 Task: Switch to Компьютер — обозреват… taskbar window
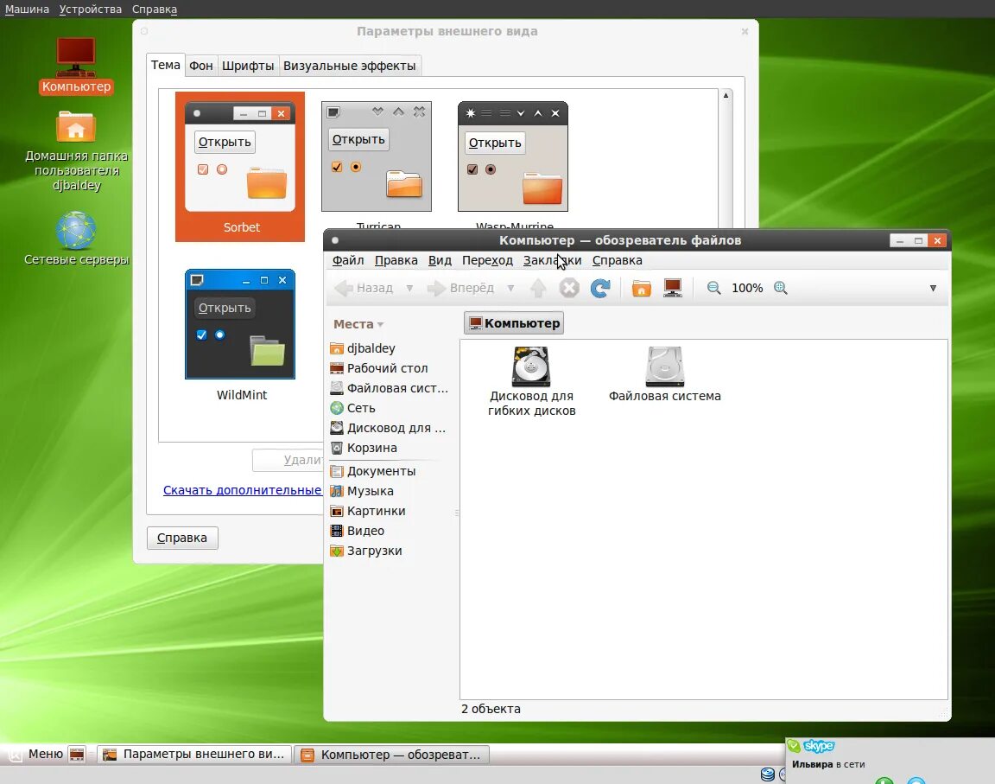click(x=392, y=755)
